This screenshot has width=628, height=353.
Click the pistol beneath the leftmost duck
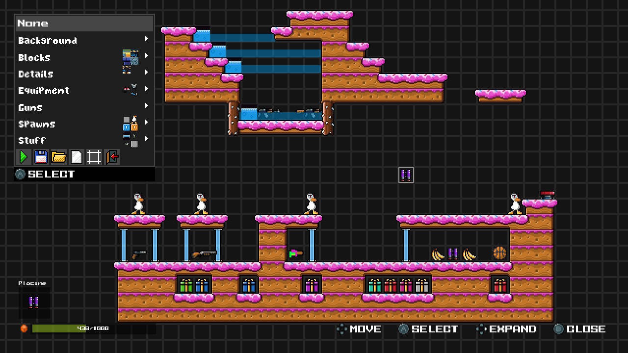[138, 254]
